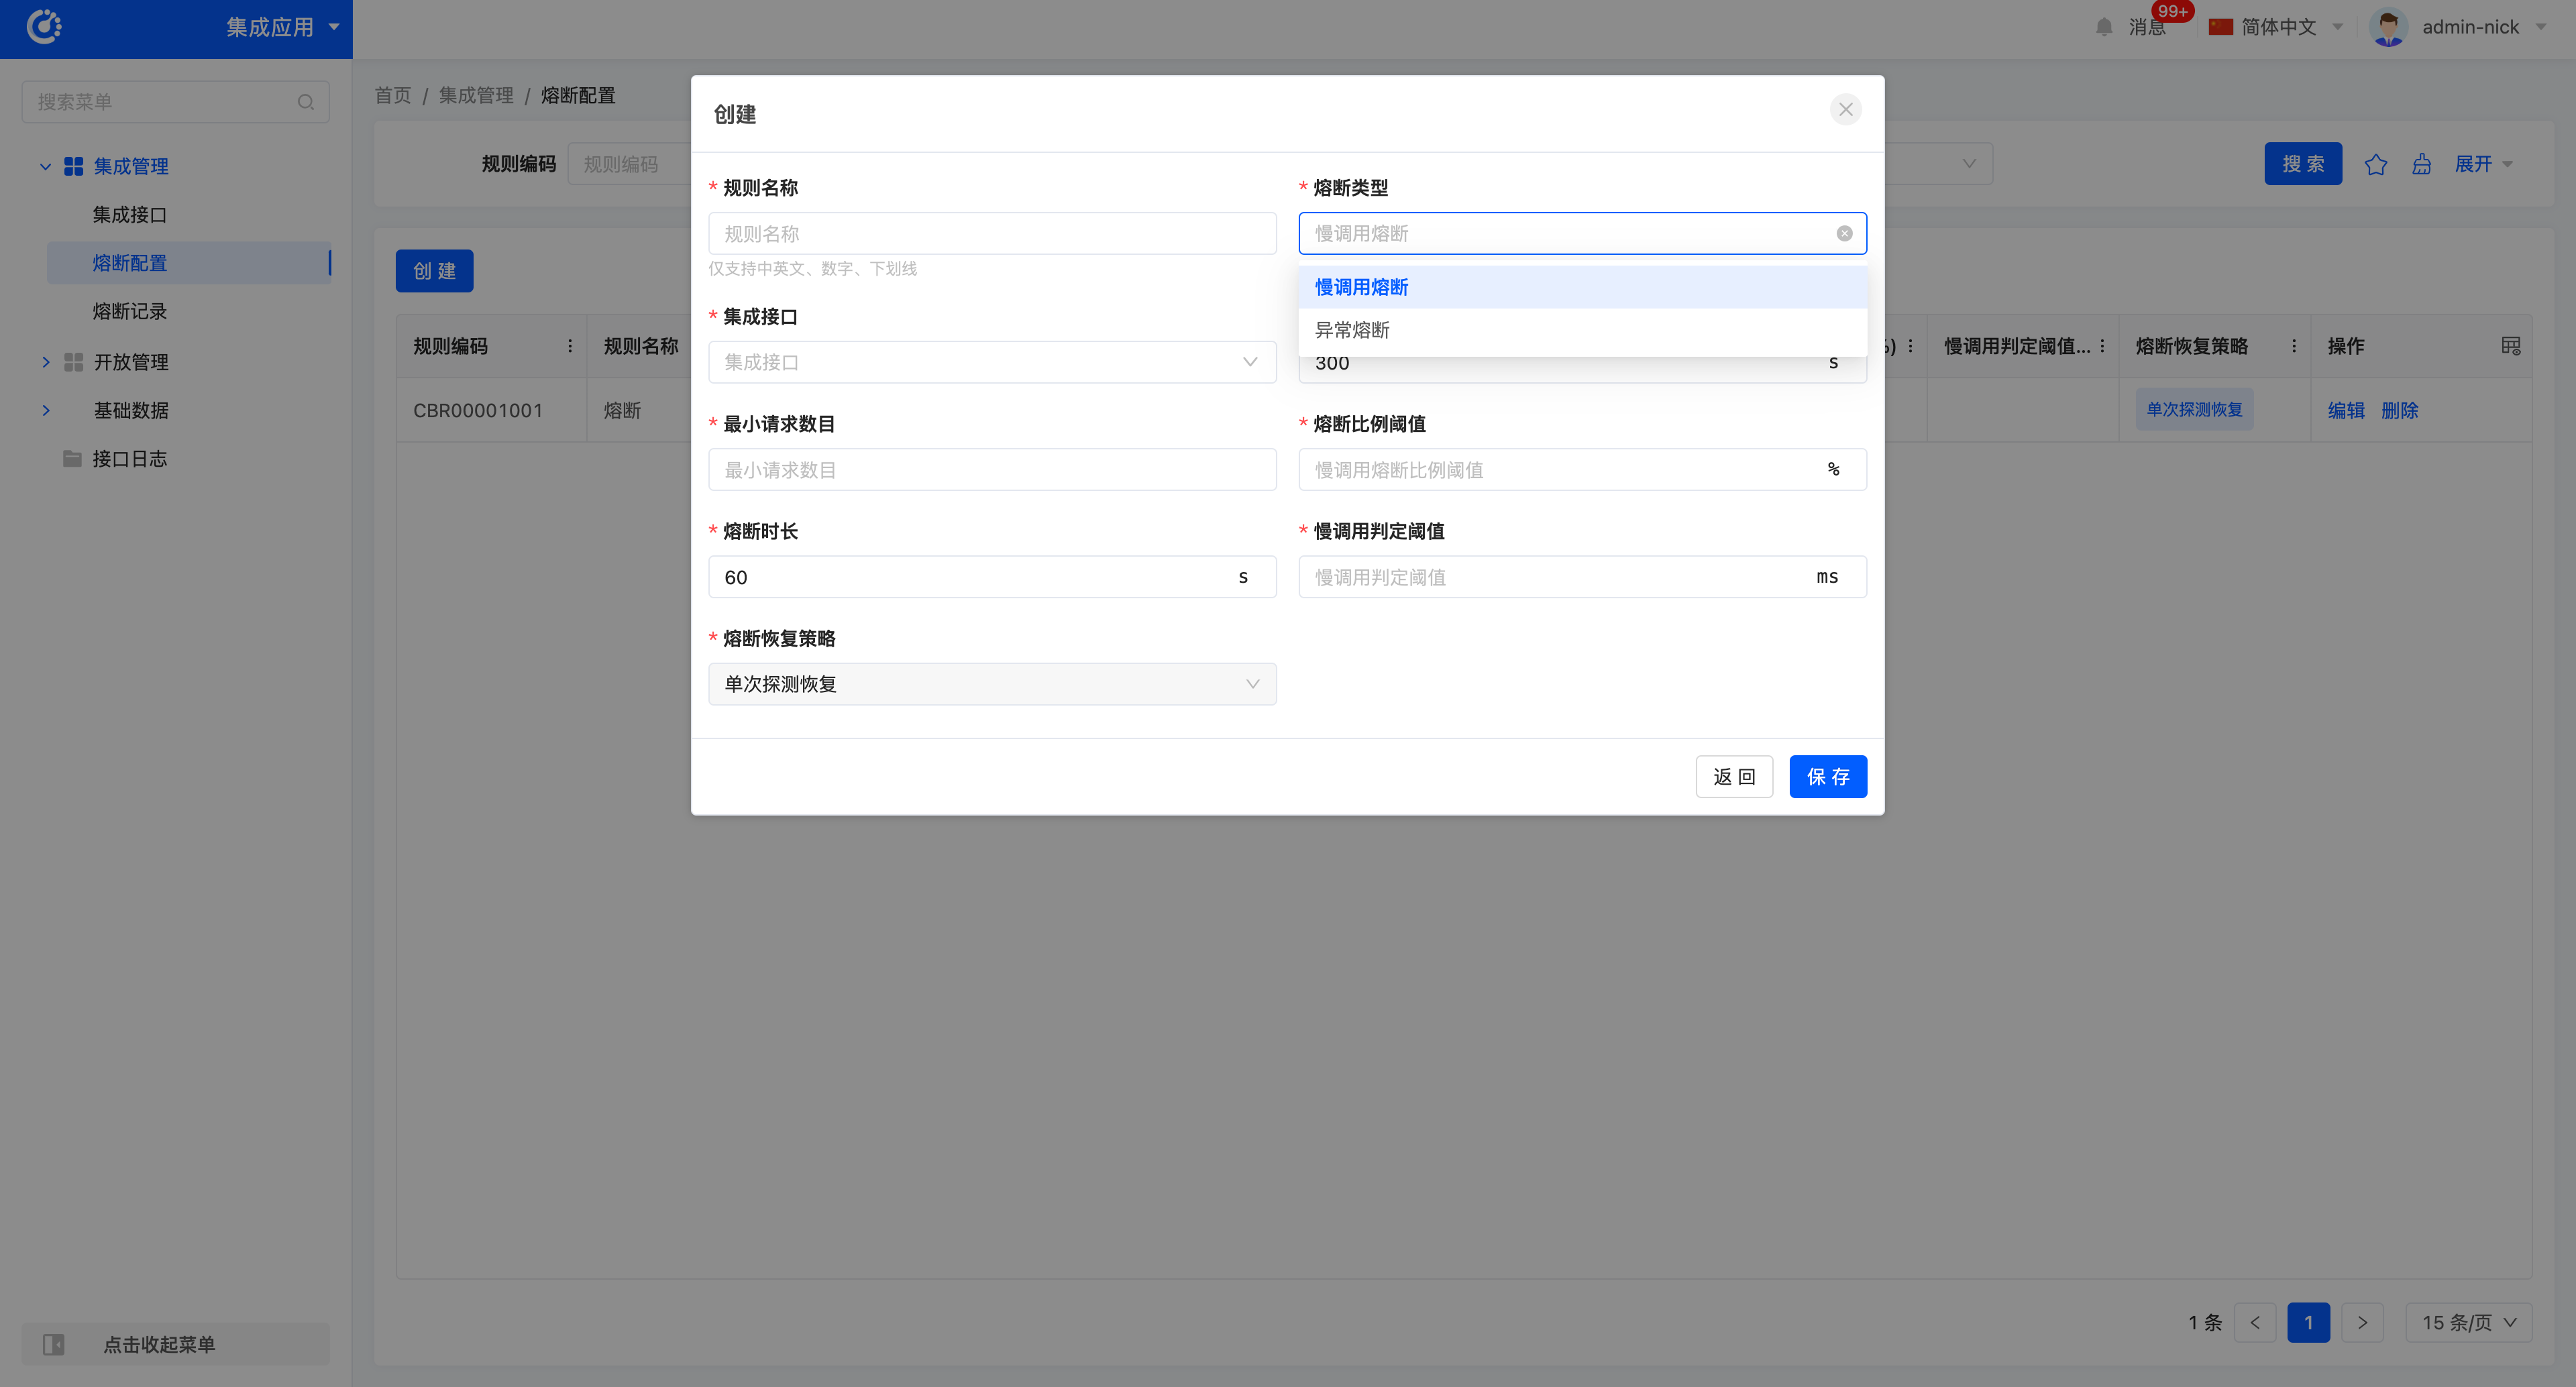Click the search menu magnifier icon
This screenshot has width=2576, height=1387.
coord(306,102)
